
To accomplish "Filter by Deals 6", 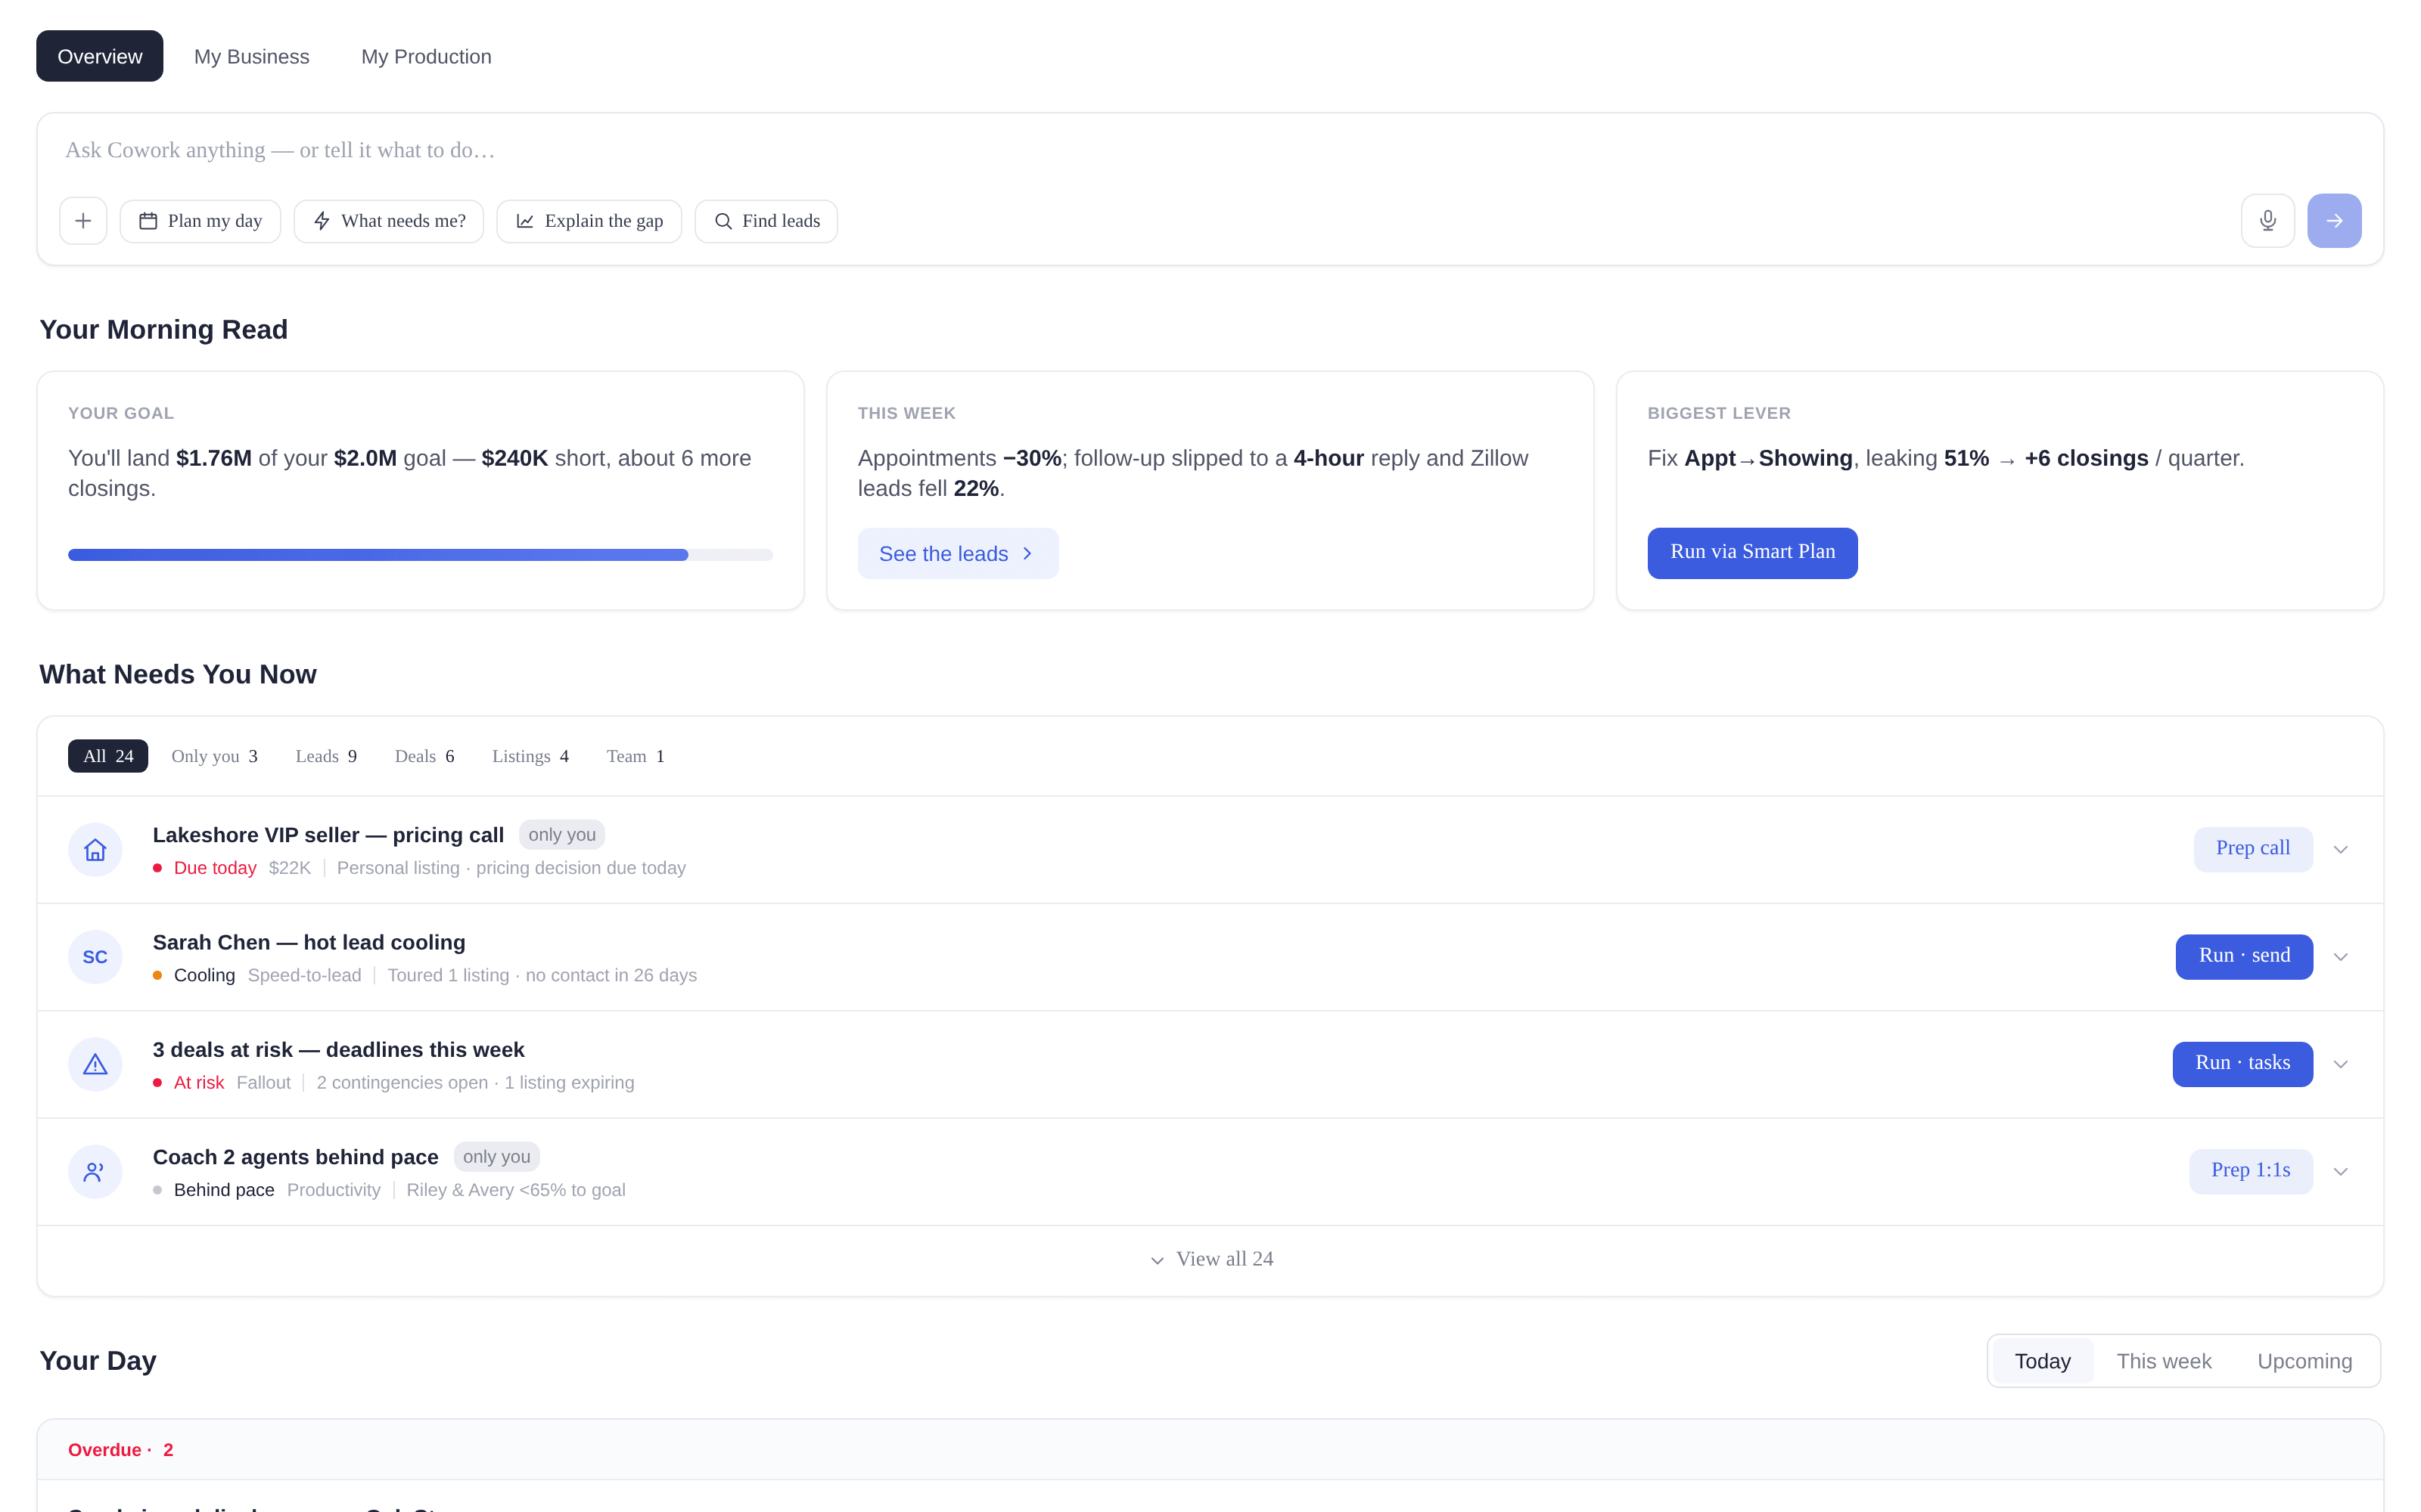I will tap(424, 756).
